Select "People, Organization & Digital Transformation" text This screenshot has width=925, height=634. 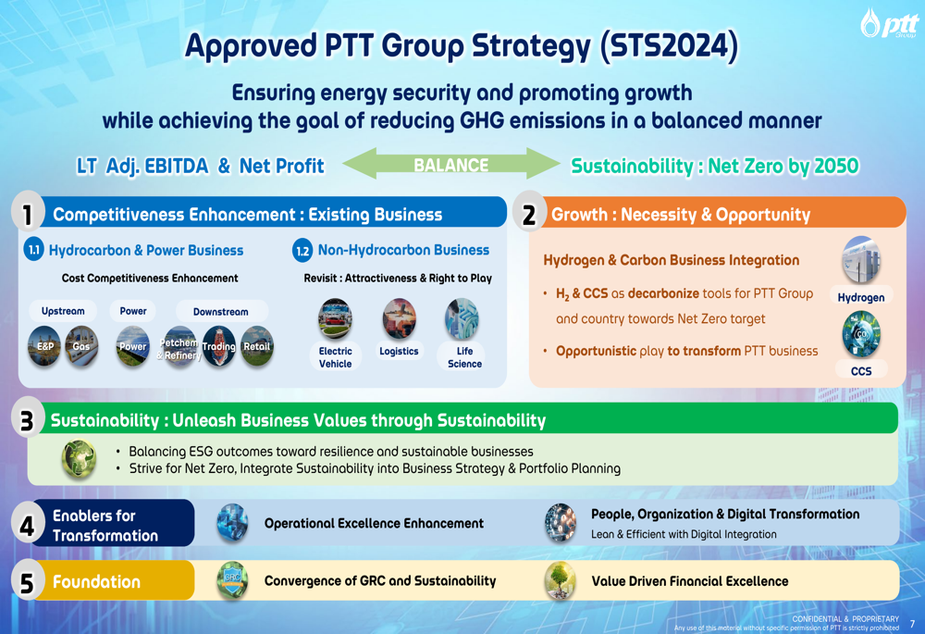[x=725, y=515]
